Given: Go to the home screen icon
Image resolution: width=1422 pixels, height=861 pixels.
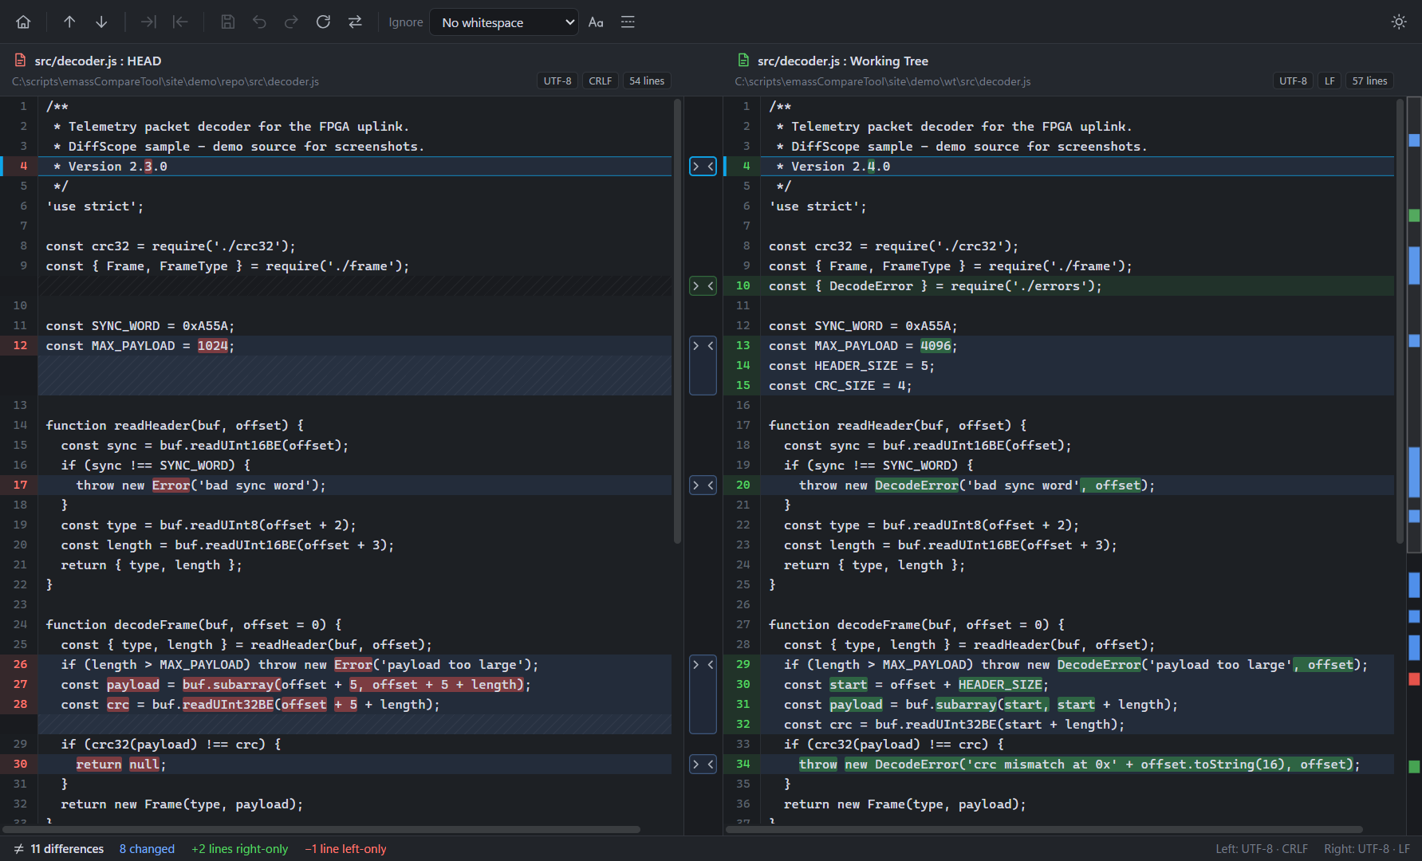Looking at the screenshot, I should 23,22.
